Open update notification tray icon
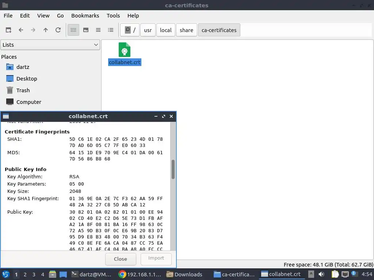Image resolution: width=374 pixels, height=280 pixels. tap(354, 274)
